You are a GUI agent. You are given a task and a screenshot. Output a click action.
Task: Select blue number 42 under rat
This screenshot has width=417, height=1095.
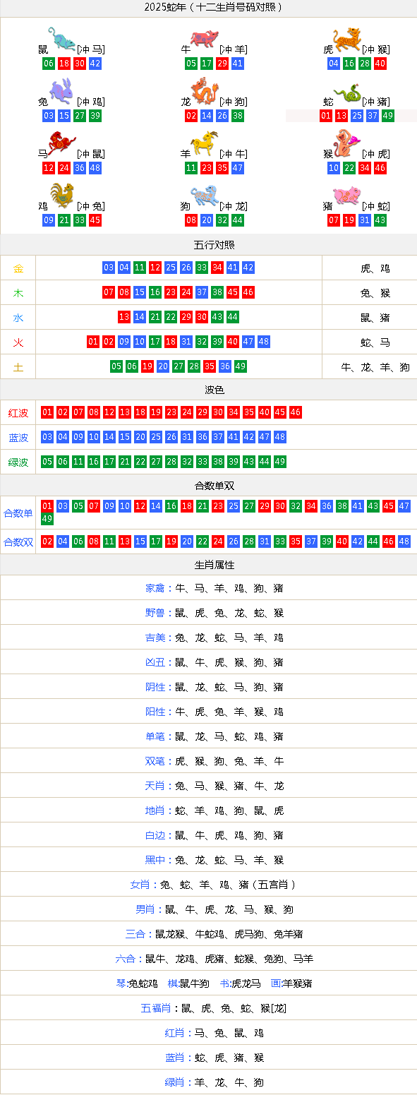tap(95, 64)
